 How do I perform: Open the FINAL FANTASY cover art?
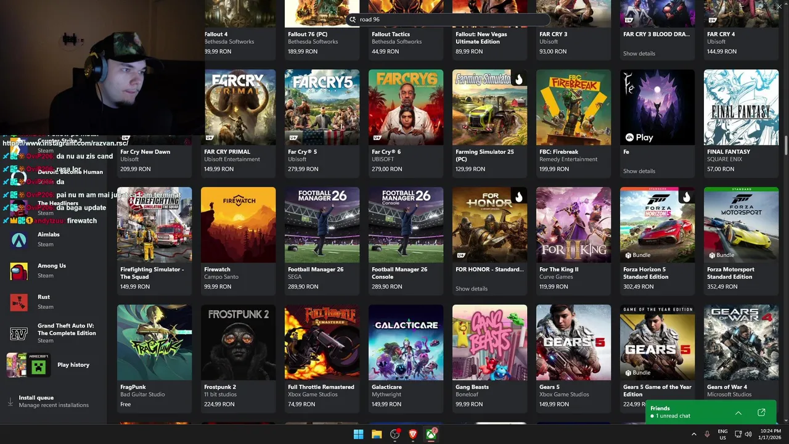click(x=741, y=107)
